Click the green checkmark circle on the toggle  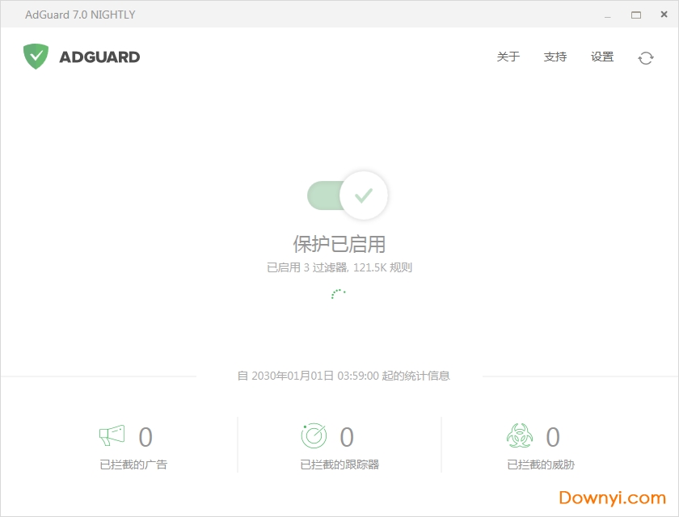(365, 195)
